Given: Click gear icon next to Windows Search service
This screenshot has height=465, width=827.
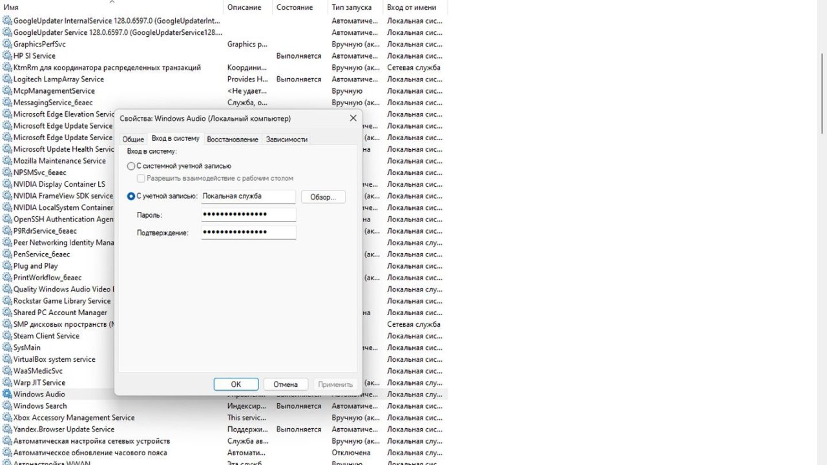Looking at the screenshot, I should [7, 406].
